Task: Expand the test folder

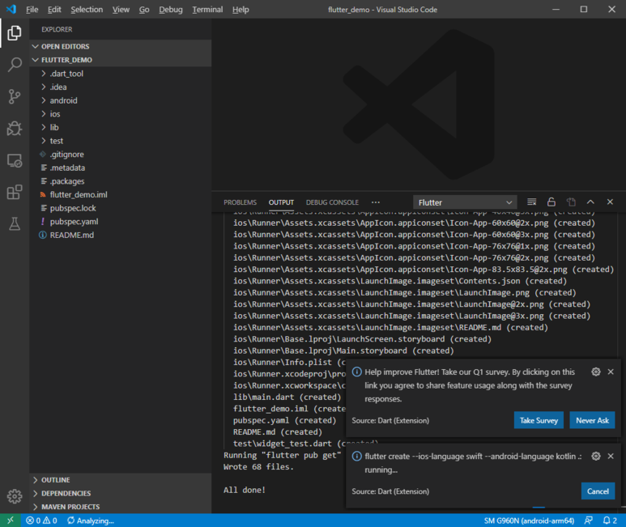Action: pos(121,141)
